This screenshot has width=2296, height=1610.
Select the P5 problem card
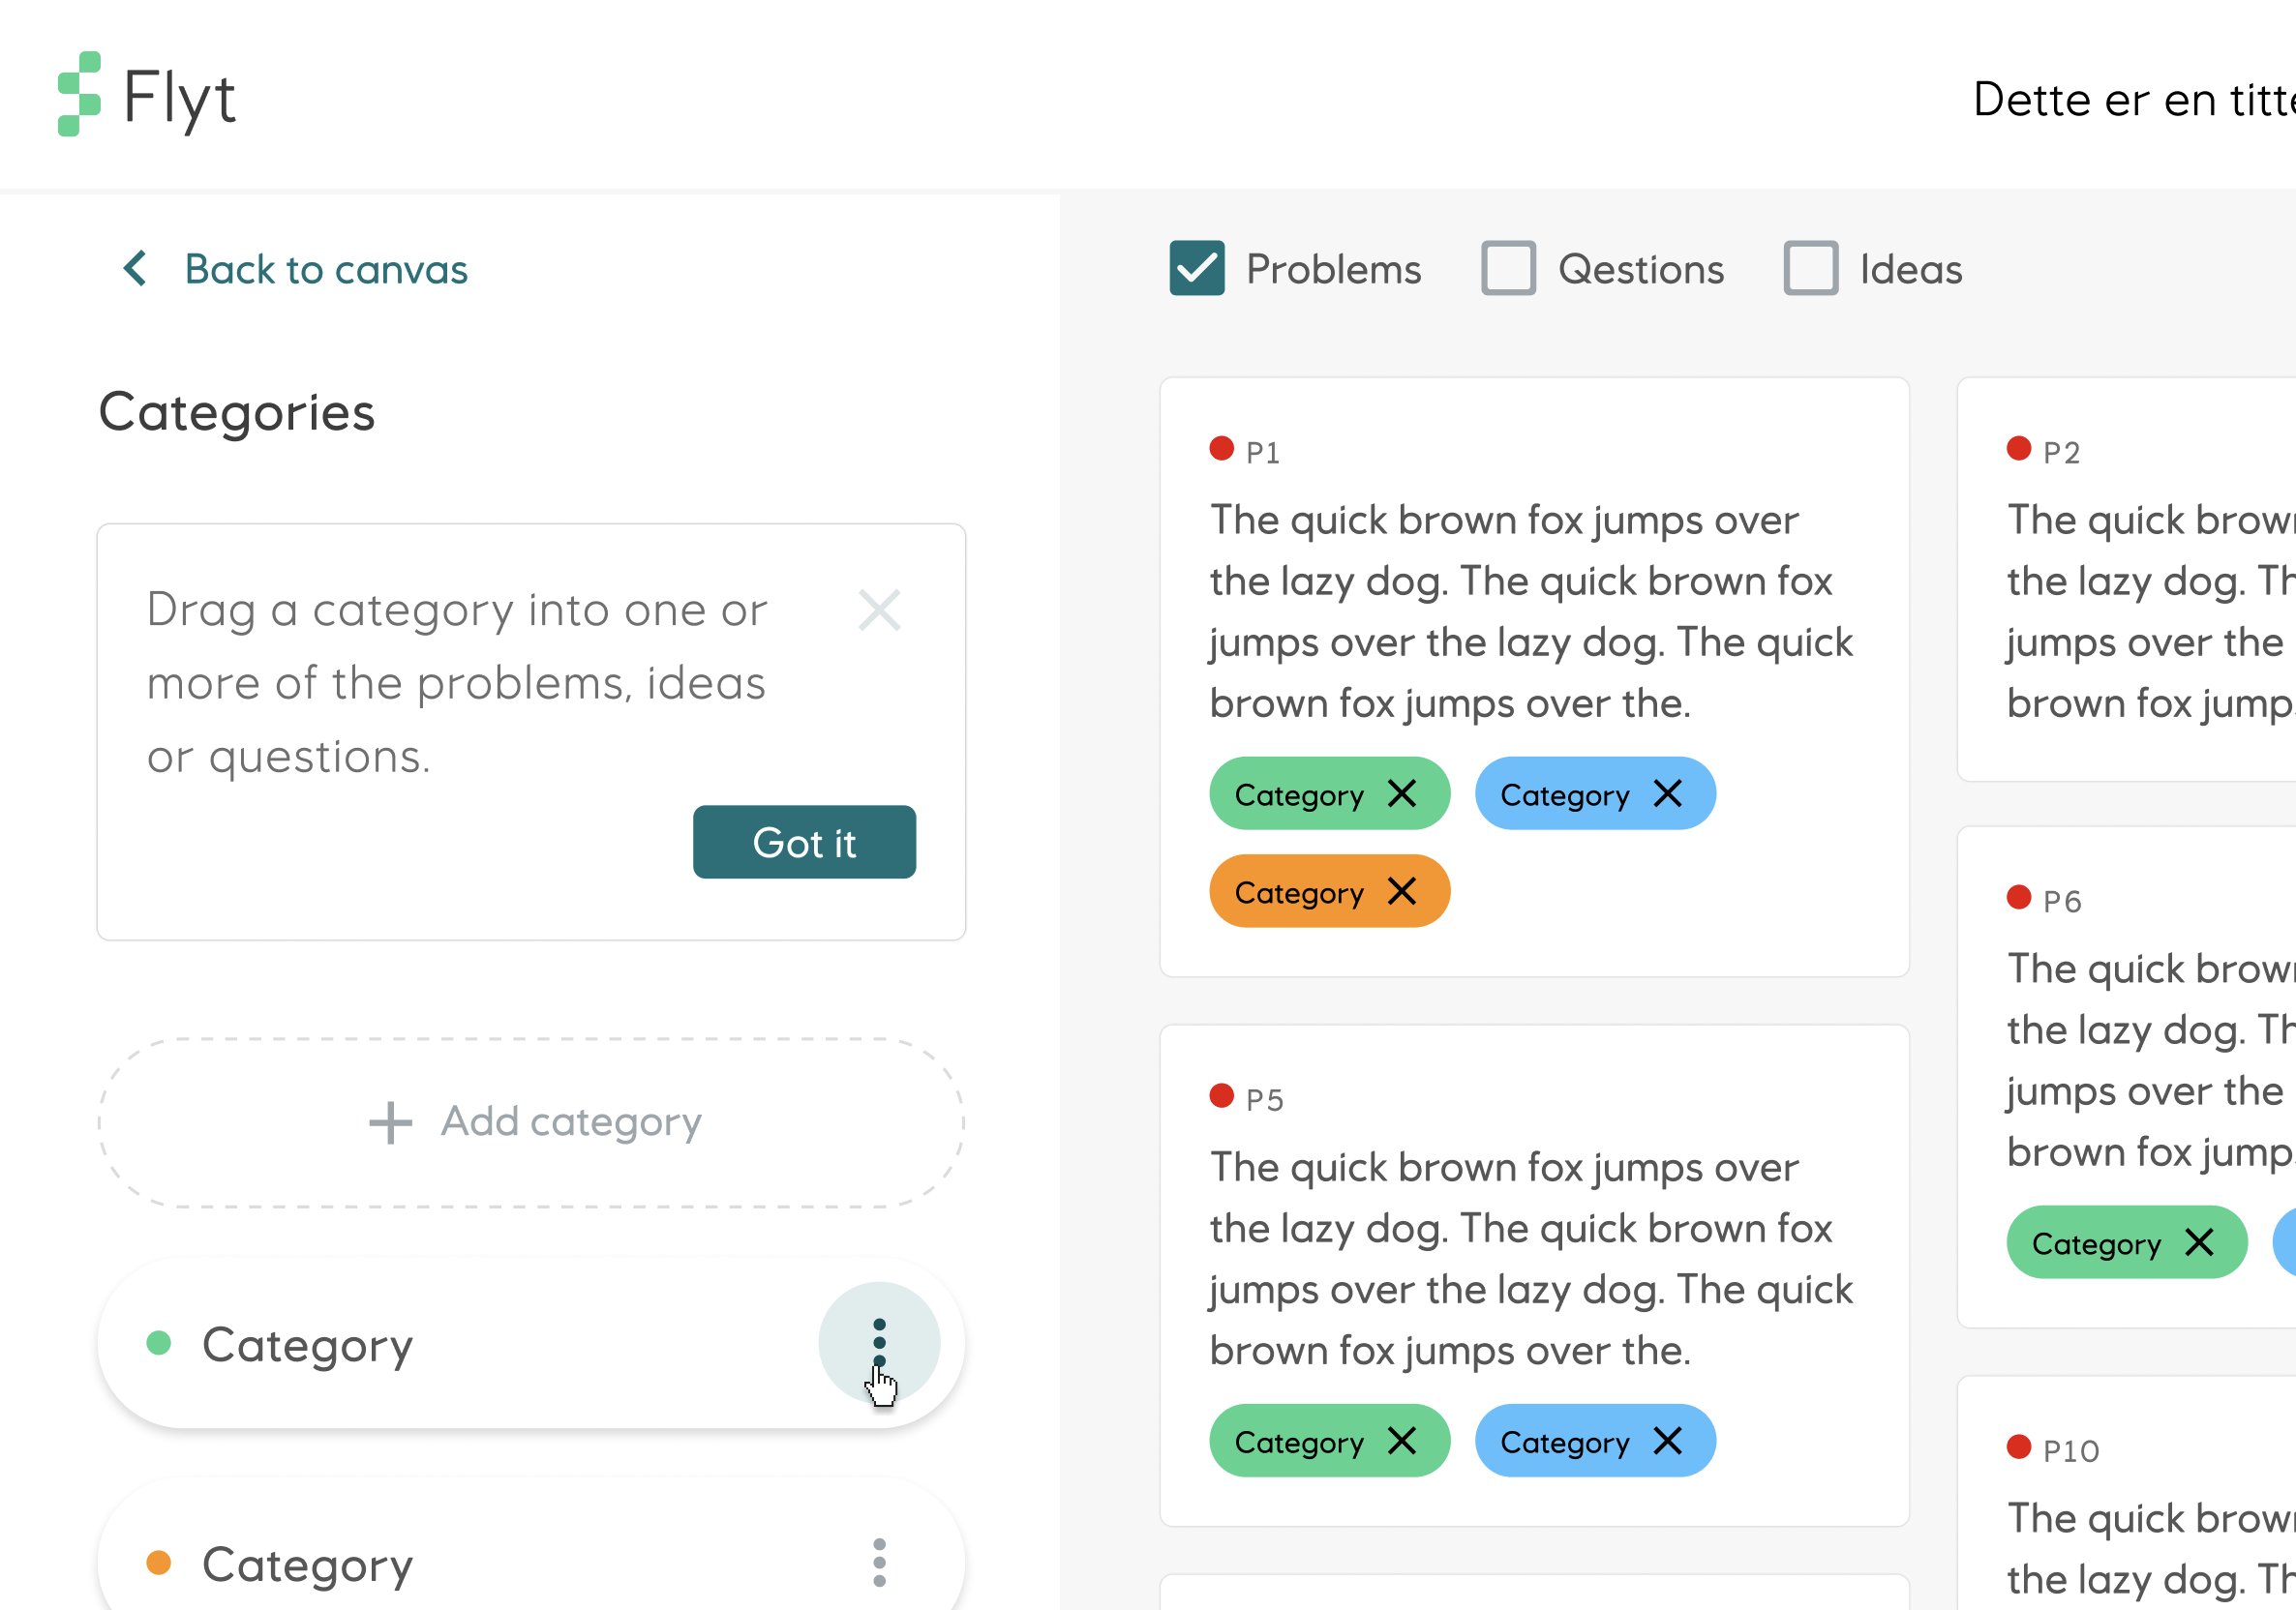[x=1535, y=1259]
